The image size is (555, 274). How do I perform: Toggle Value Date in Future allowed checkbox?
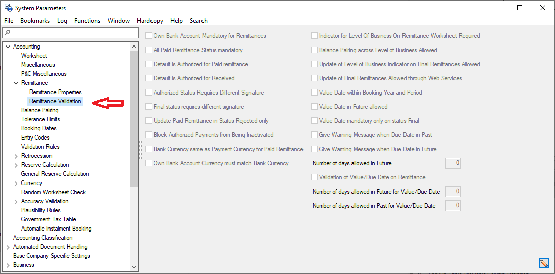tap(315, 107)
